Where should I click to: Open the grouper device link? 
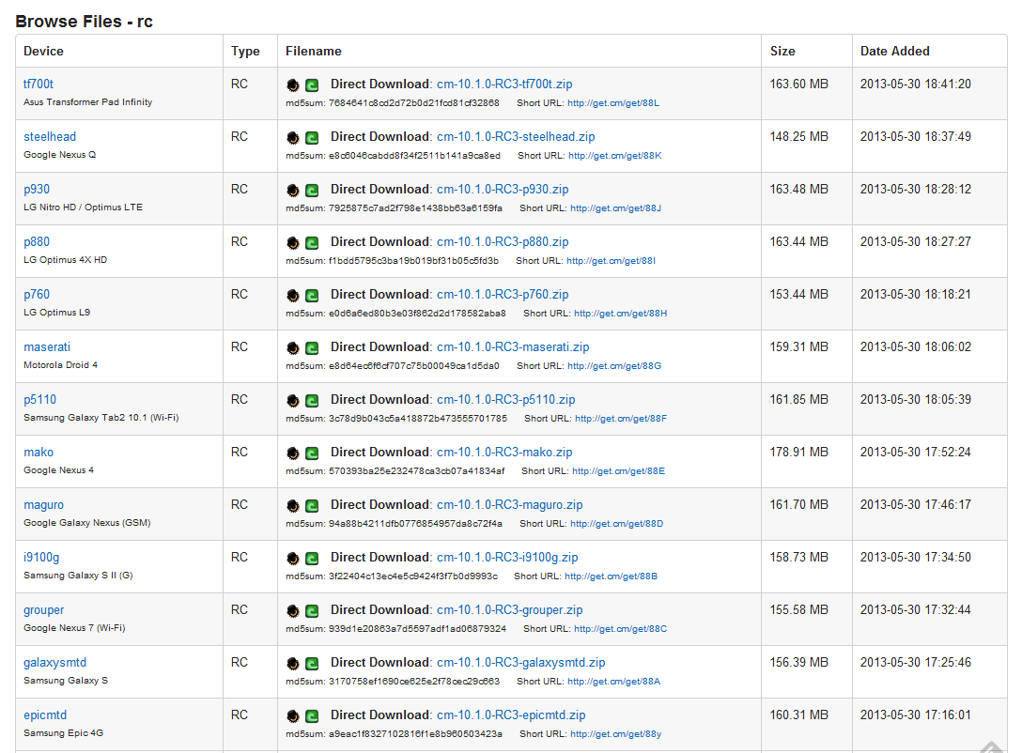(43, 610)
